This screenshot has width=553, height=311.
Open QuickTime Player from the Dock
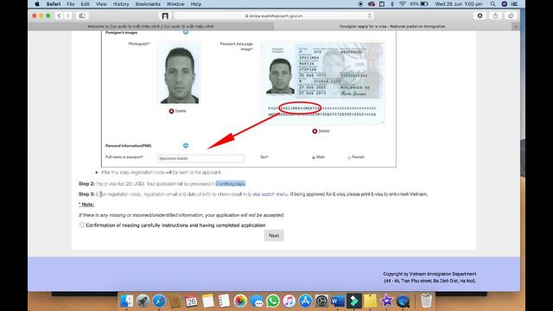(403, 301)
